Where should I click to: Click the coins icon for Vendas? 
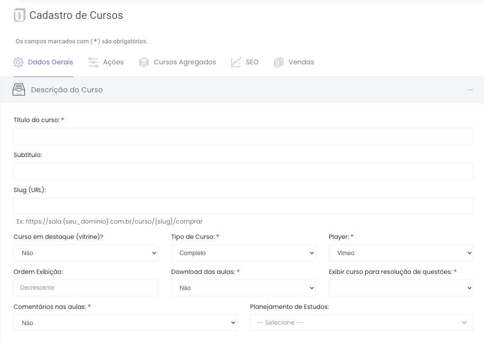coord(279,62)
